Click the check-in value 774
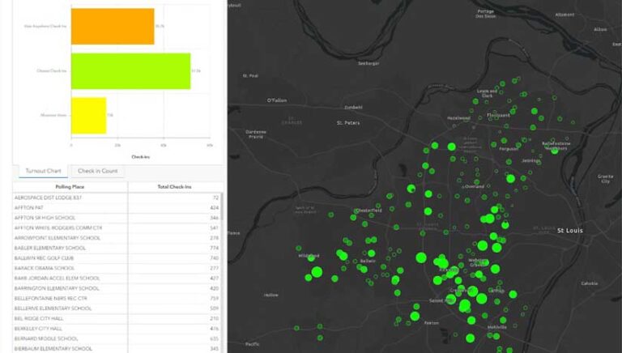622x353 pixels. pyautogui.click(x=214, y=248)
